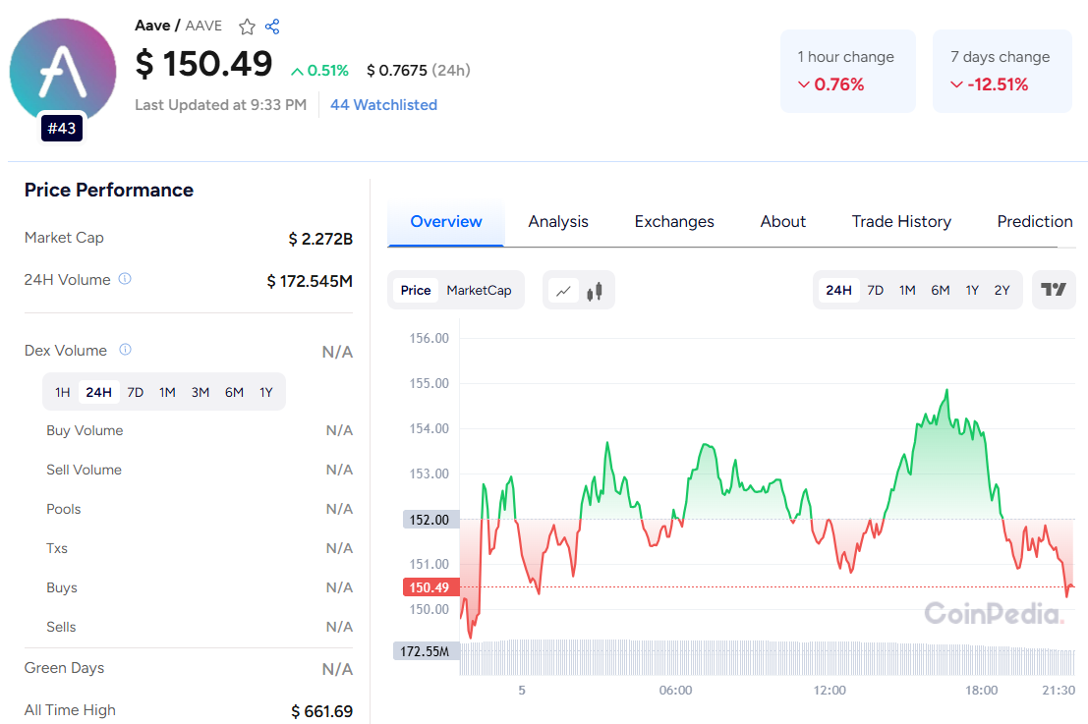Screen dimensions: 1088x724
Task: Choose 7D Dex Volume period
Action: click(136, 393)
